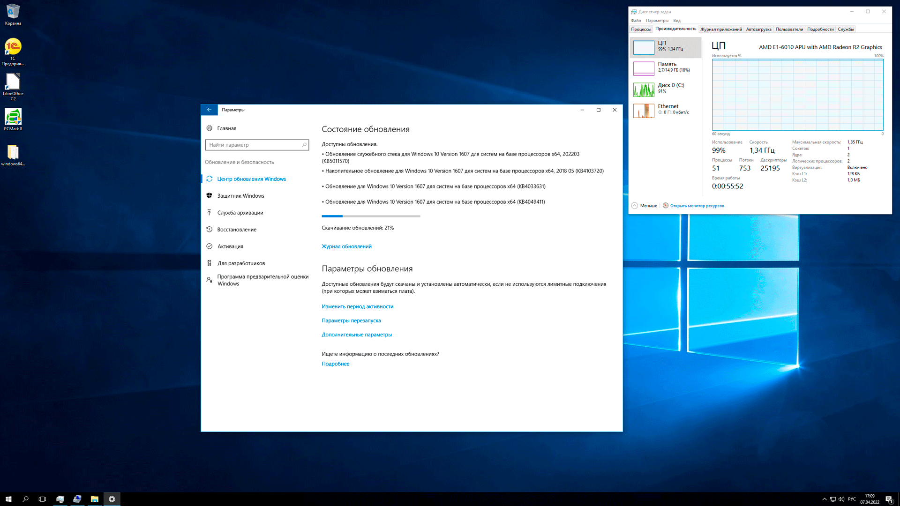Select the Память memory graph thumbnail
Viewport: 900px width, 506px height.
644,68
